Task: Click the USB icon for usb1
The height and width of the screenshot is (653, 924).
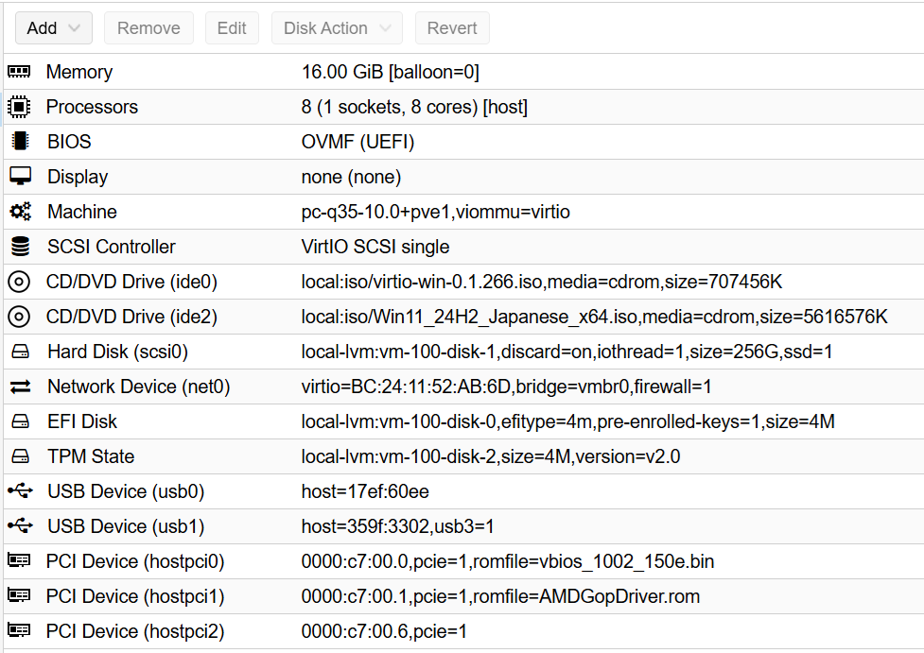Action: 20,525
